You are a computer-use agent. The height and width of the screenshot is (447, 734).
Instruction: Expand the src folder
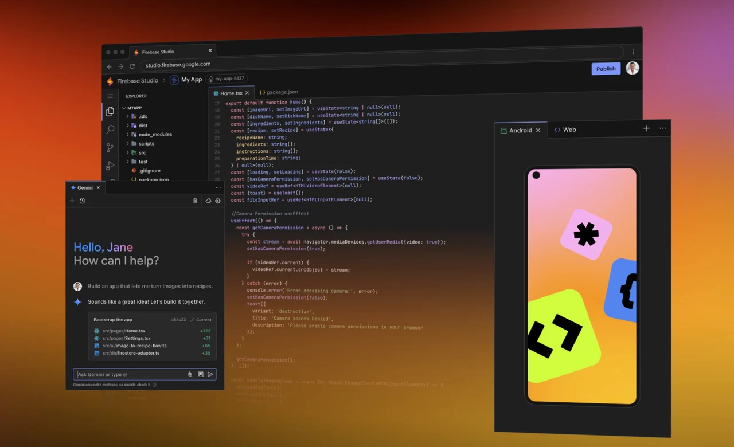(x=127, y=153)
